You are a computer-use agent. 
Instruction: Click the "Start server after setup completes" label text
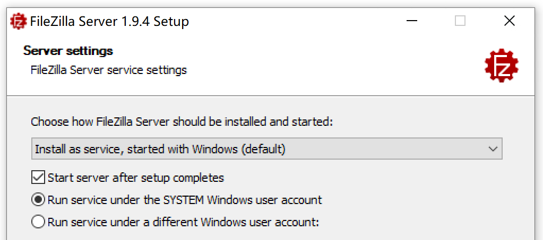click(136, 178)
